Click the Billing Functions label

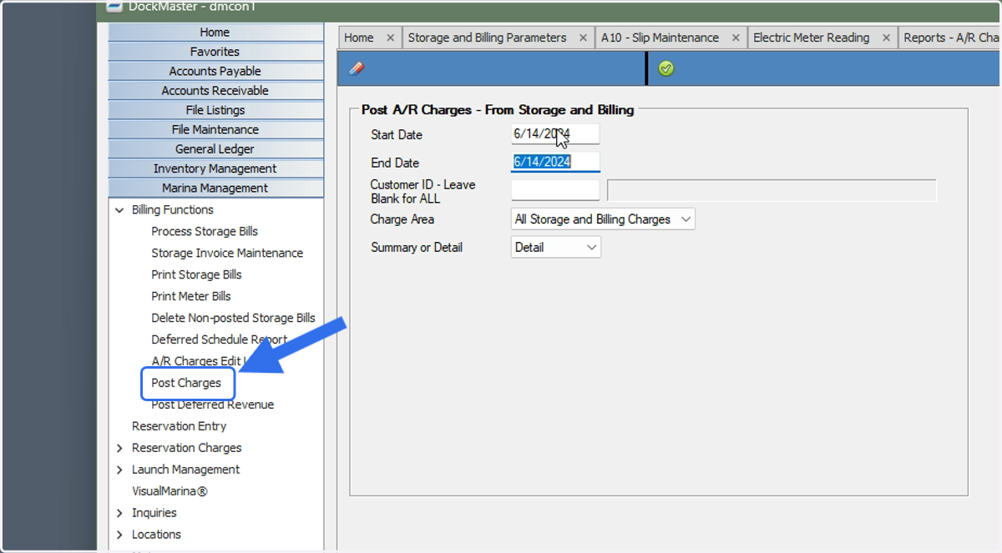coord(173,209)
